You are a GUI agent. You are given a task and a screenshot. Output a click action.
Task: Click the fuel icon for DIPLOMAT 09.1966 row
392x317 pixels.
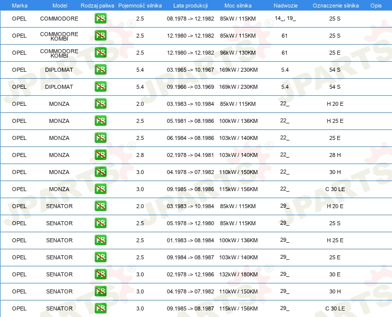[100, 86]
